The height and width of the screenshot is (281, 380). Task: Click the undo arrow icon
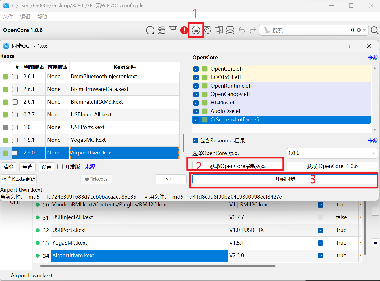point(242,30)
